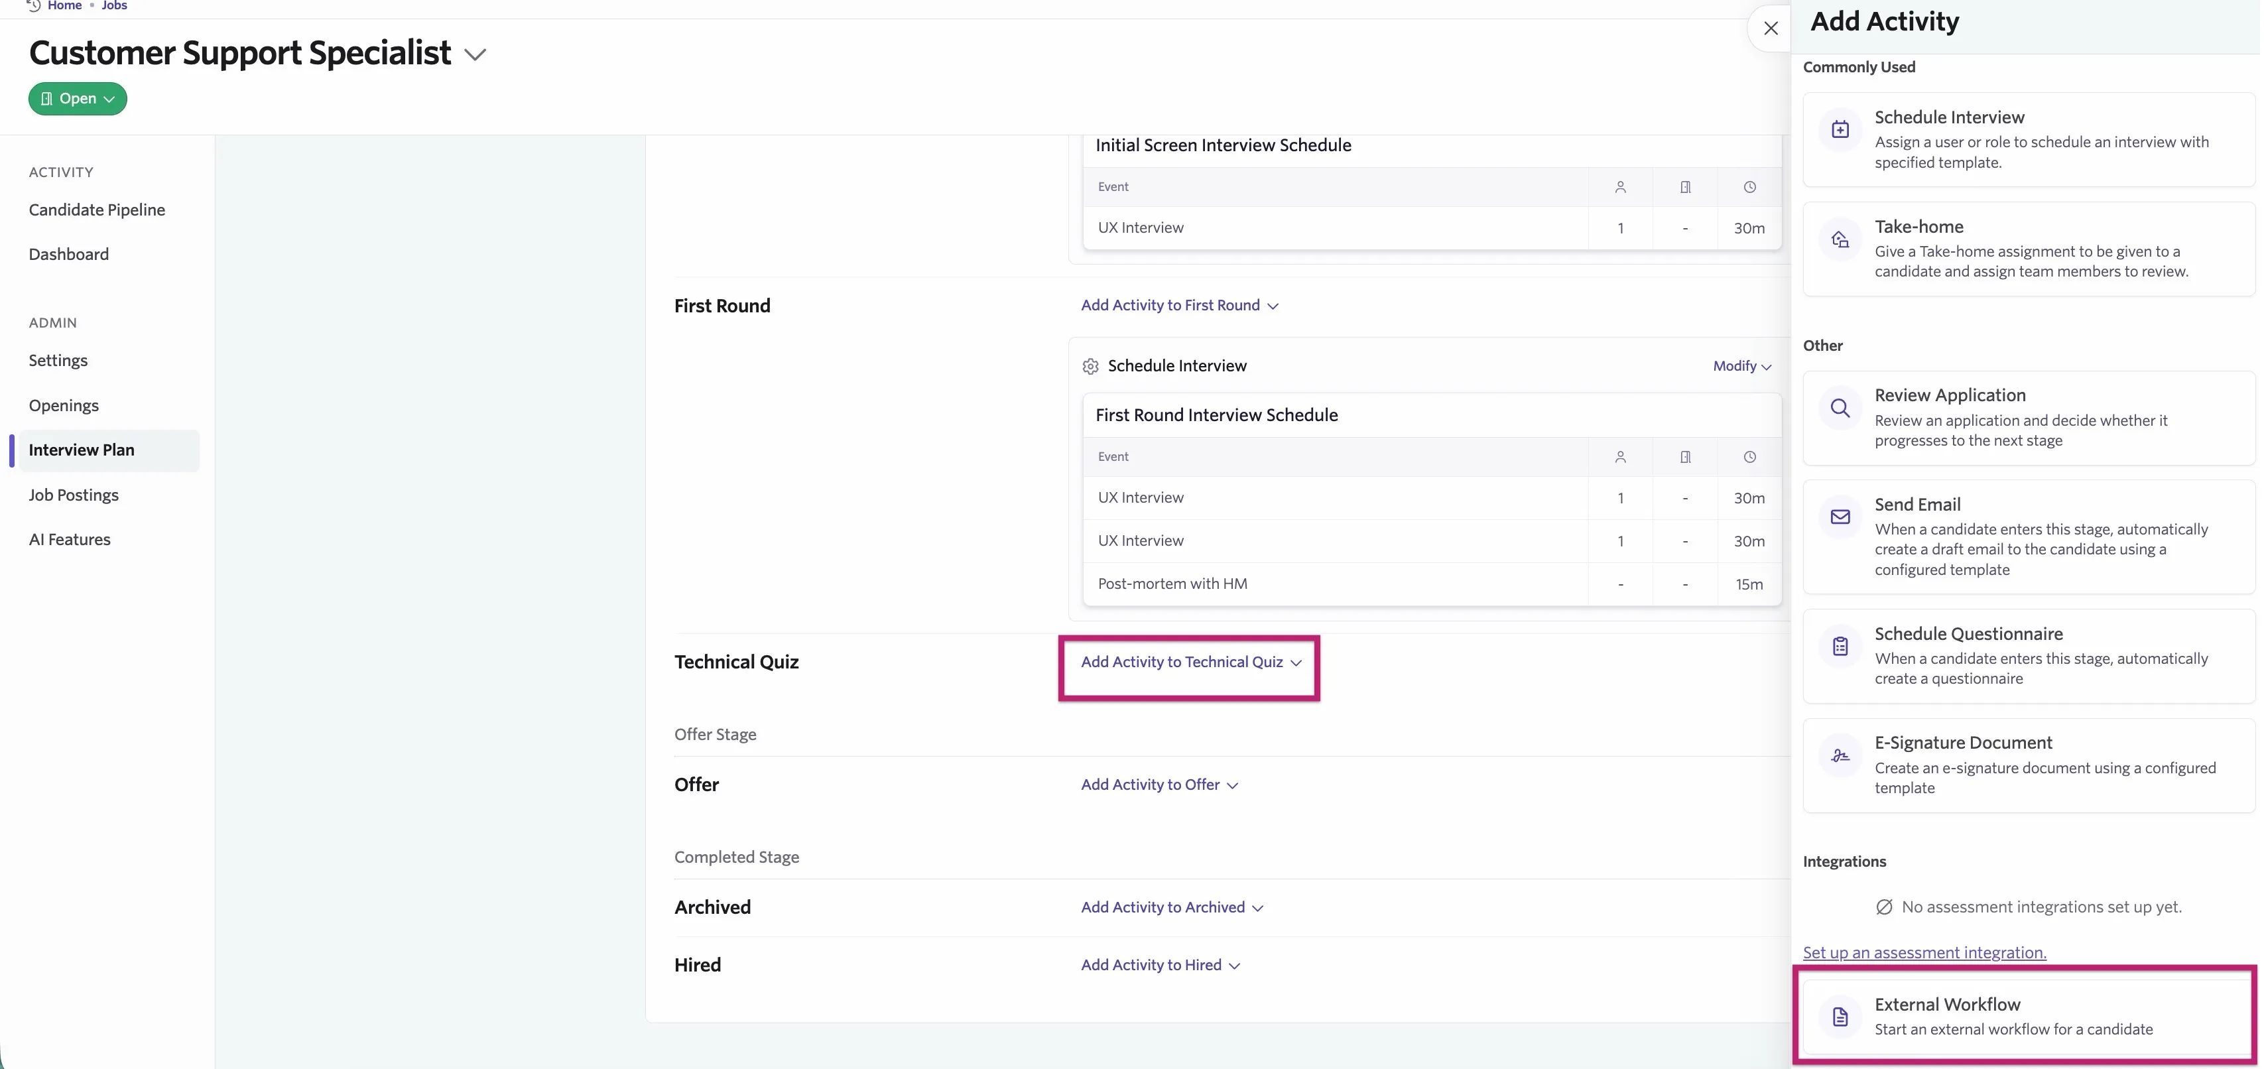2264x1069 pixels.
Task: Expand Add Activity to Archived
Action: (1172, 907)
